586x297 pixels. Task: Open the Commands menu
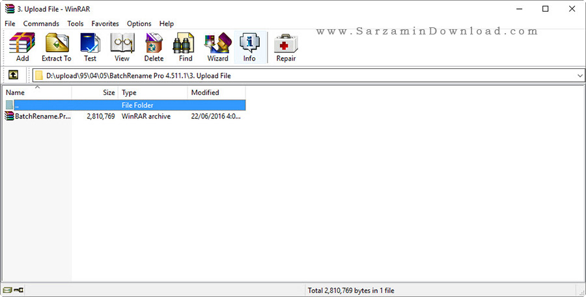[x=41, y=23]
